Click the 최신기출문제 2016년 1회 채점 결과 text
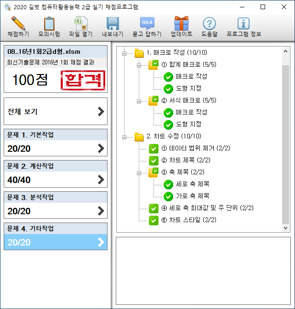295x309 pixels. point(51,62)
